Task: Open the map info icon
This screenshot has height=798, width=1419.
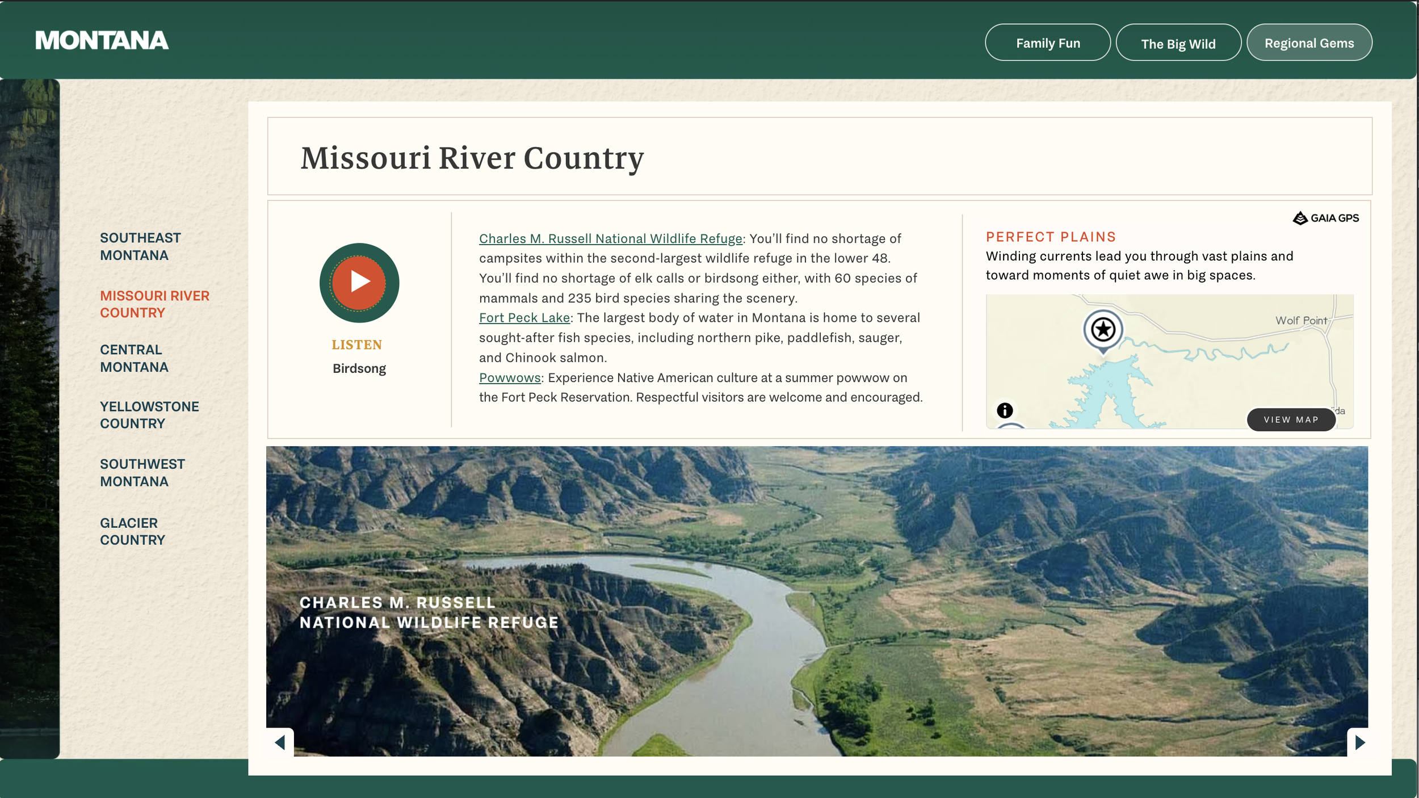Action: [x=1005, y=410]
